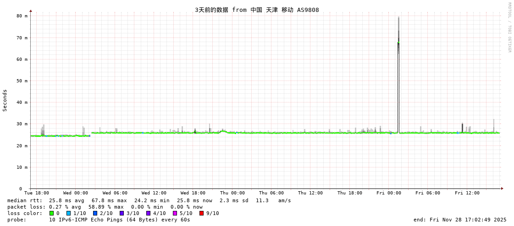
Task: Click the Fri 12:00 time axis label
Action: tap(467, 193)
